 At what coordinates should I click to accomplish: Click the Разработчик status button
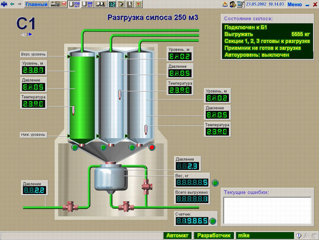pyautogui.click(x=214, y=236)
